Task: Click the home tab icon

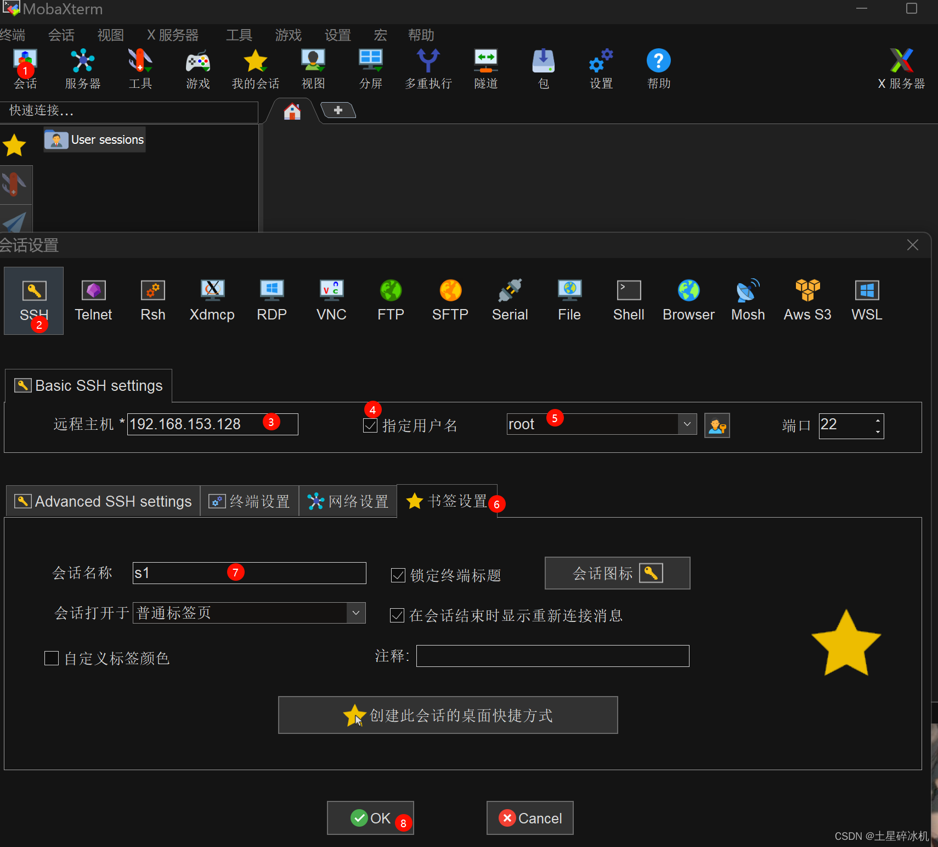Action: 292,111
